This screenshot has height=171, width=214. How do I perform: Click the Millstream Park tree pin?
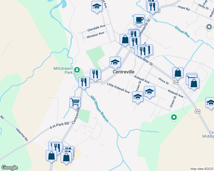pyautogui.click(x=77, y=70)
